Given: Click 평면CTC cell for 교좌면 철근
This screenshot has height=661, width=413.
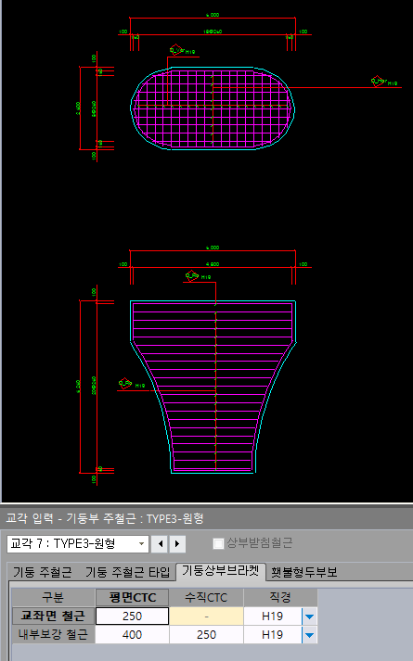Looking at the screenshot, I should tap(132, 616).
